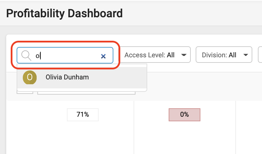The image size is (262, 154).
Task: Click the gold O avatar for Olivia Dunham
Action: 30,77
